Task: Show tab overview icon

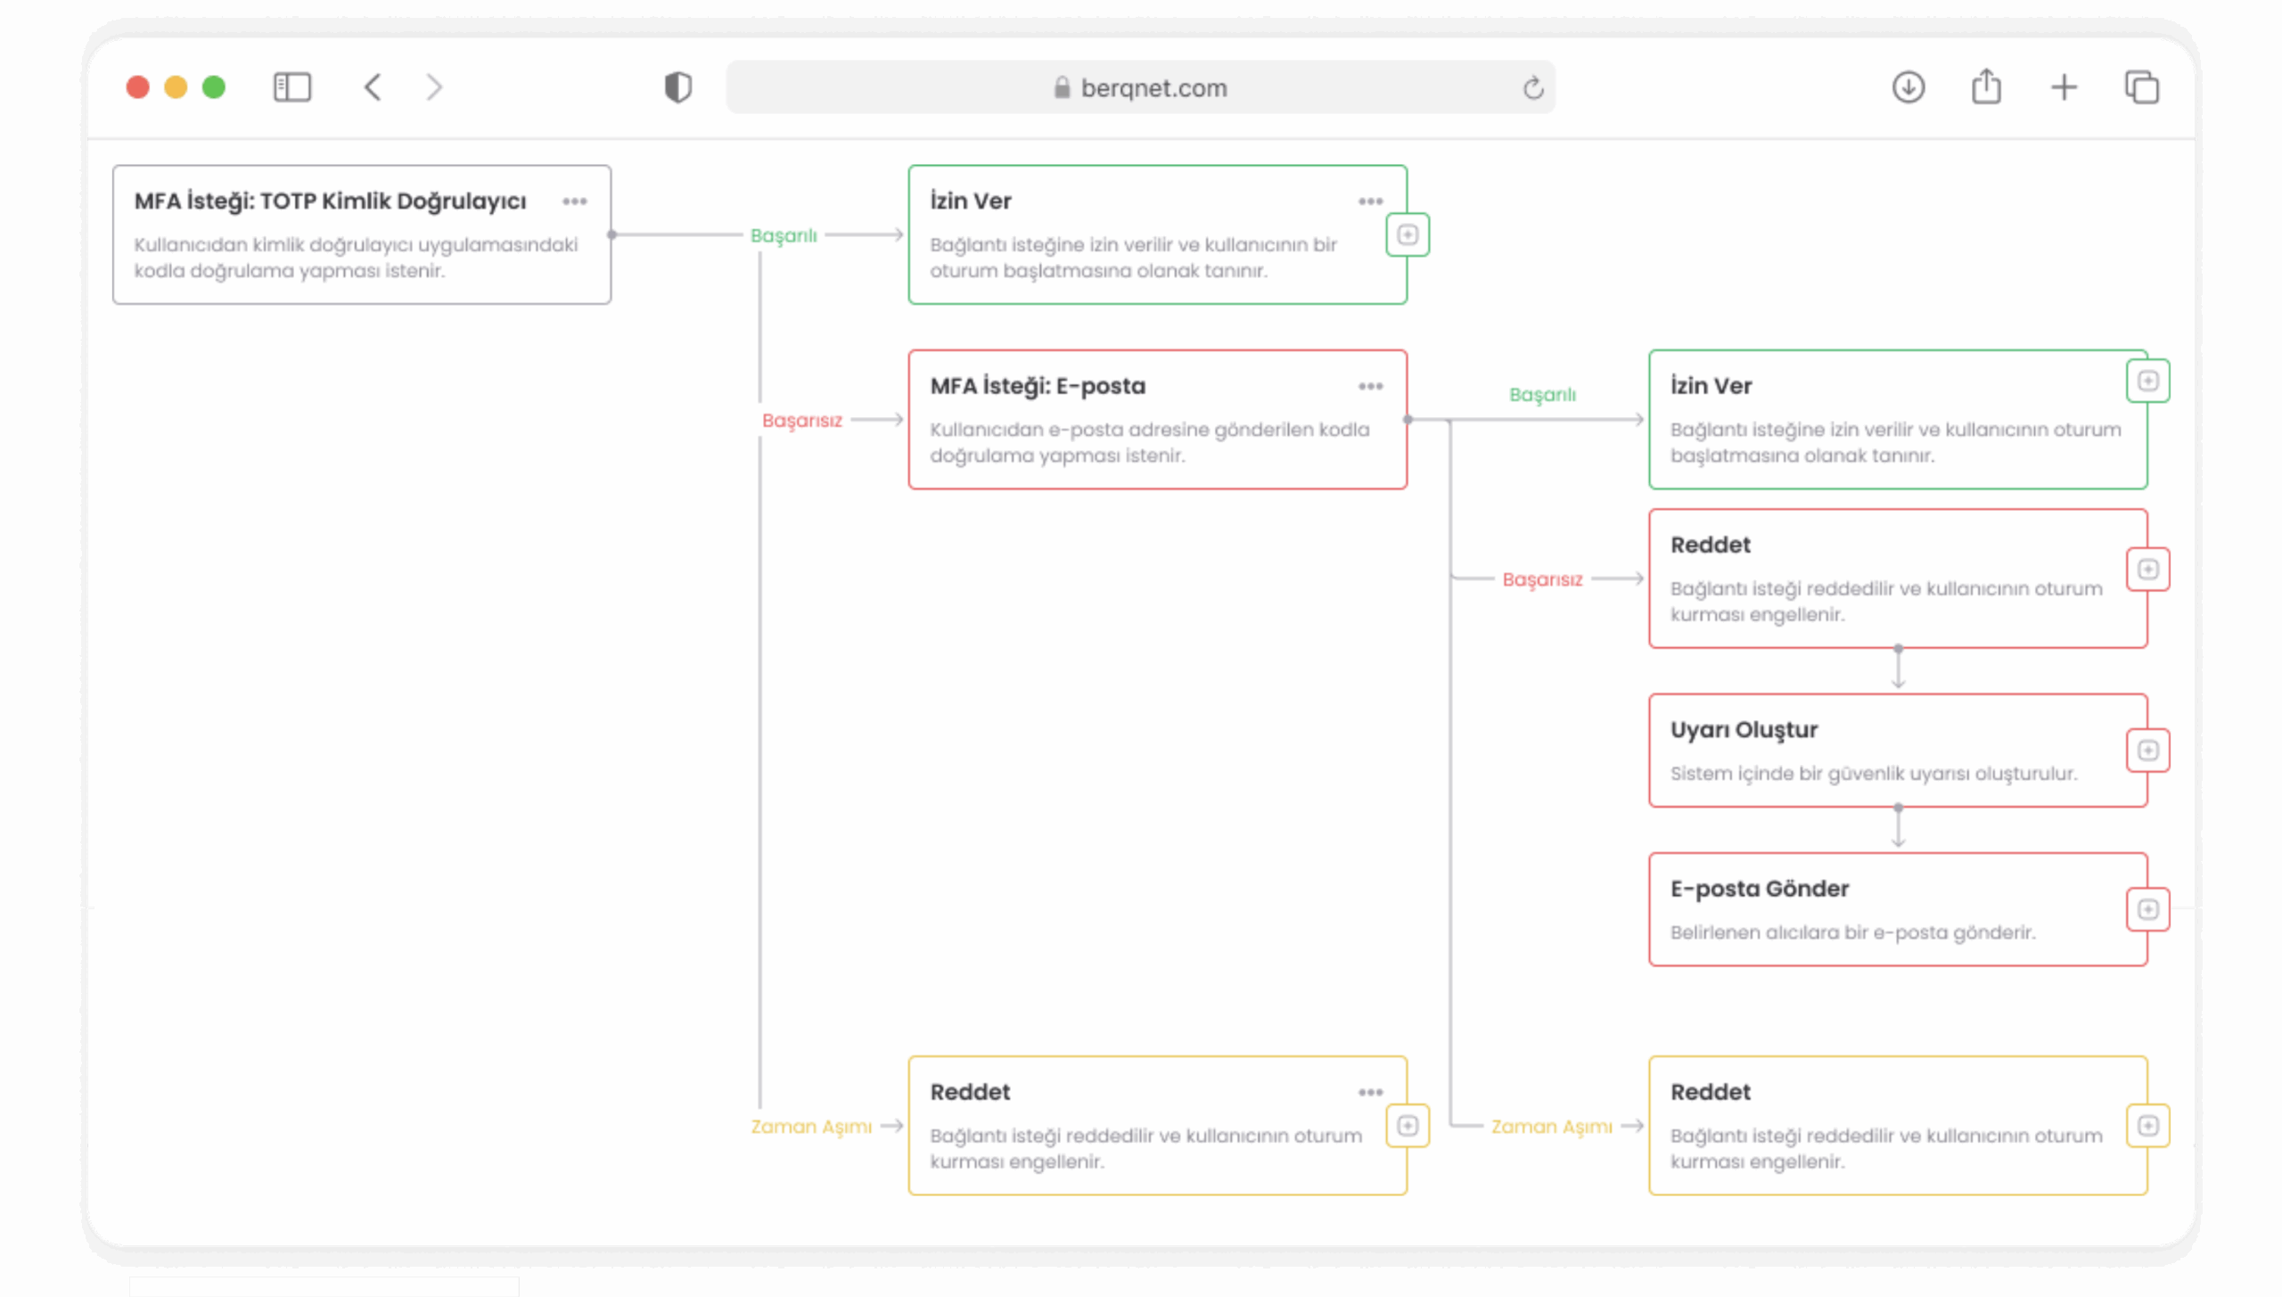Action: (2141, 87)
